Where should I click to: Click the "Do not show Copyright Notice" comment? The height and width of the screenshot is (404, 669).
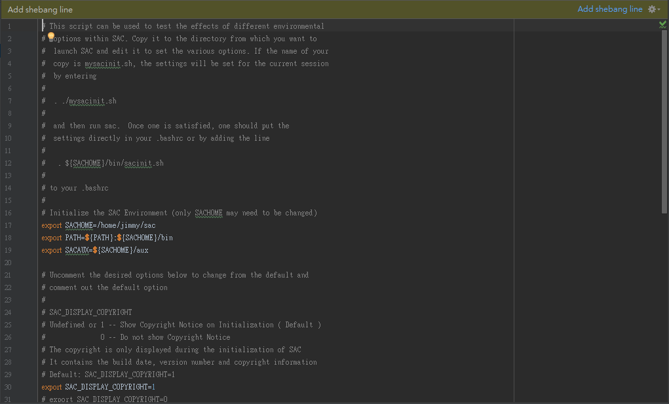(x=174, y=337)
